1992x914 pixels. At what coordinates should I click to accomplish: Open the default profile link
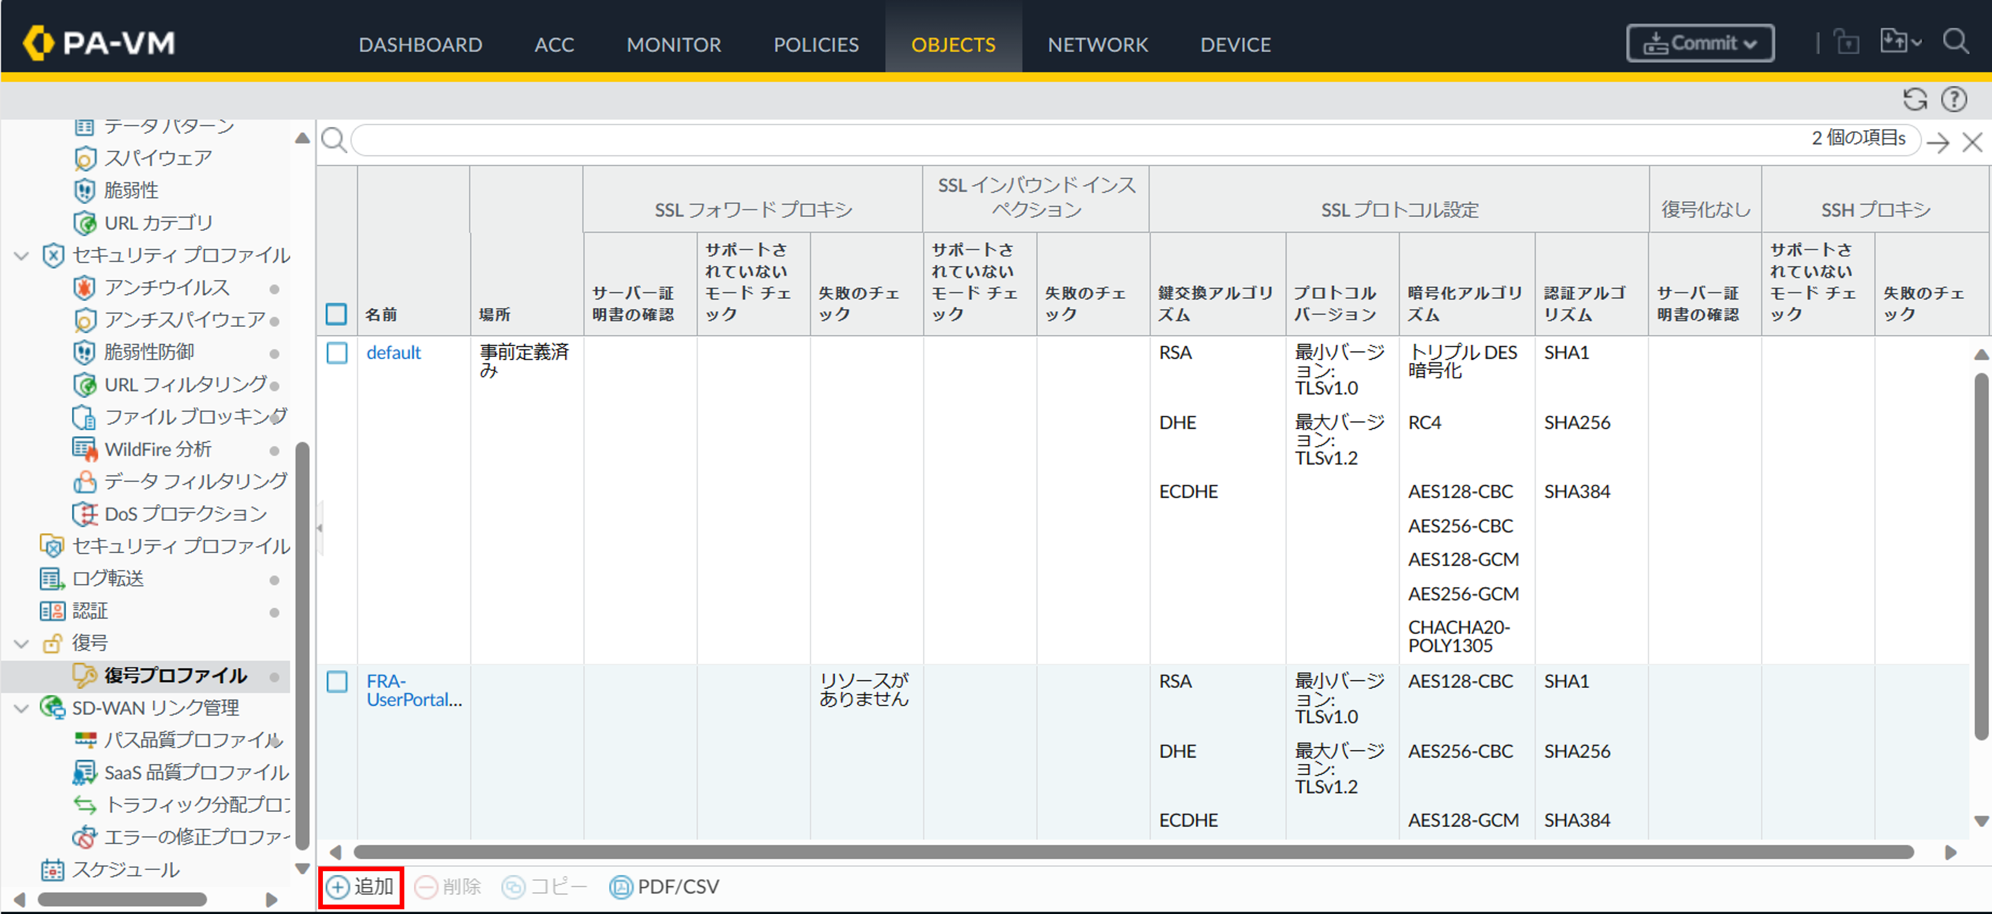point(393,353)
